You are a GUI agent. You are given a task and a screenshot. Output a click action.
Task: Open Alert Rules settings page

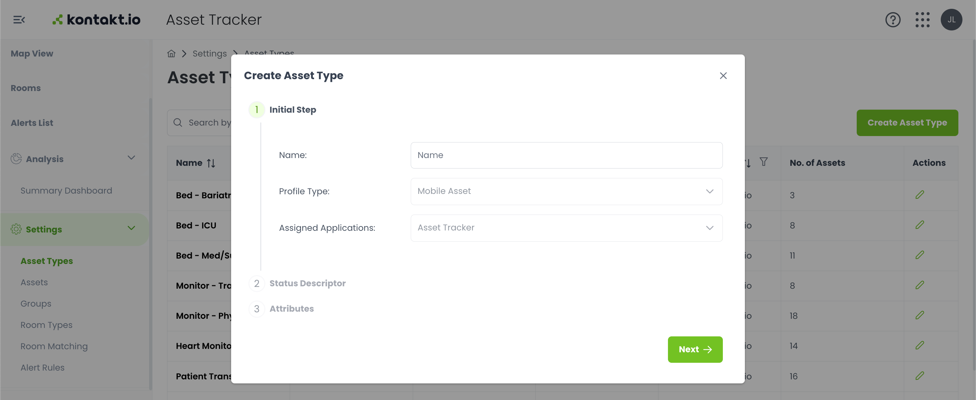pyautogui.click(x=42, y=368)
